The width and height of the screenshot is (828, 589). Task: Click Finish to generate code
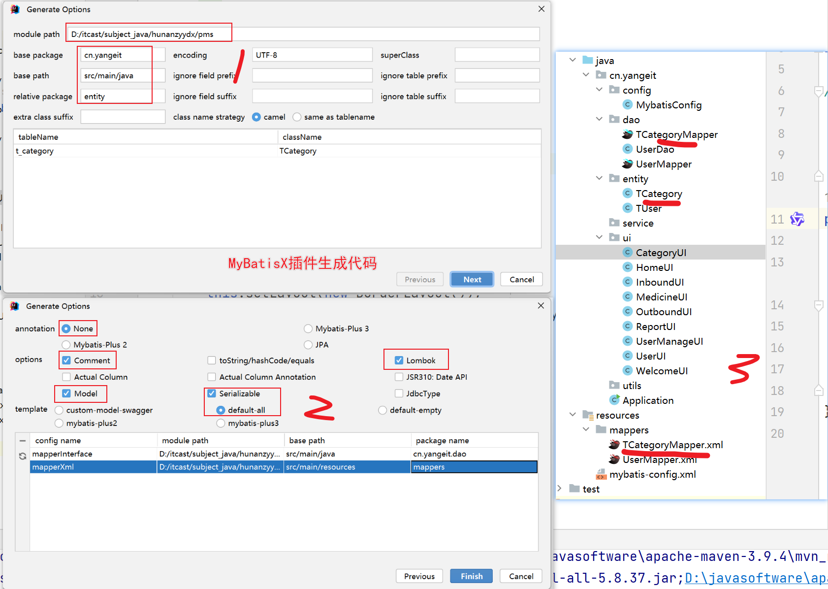[471, 576]
